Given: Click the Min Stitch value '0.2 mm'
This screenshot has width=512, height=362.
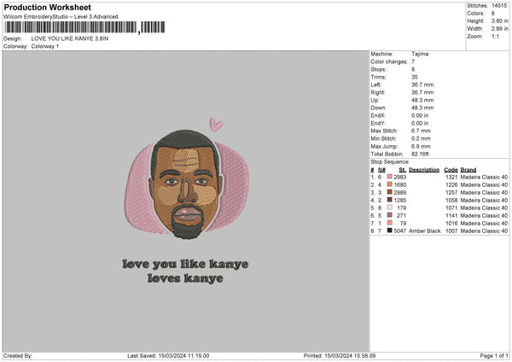Looking at the screenshot, I should click(421, 138).
